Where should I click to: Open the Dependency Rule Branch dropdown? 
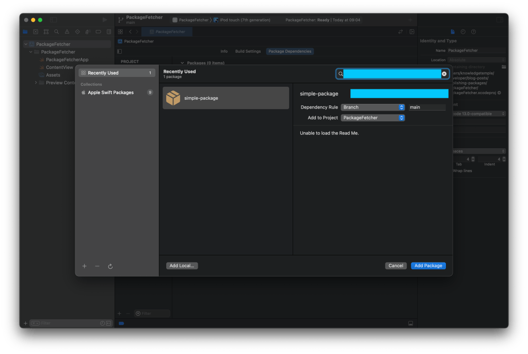(x=373, y=107)
